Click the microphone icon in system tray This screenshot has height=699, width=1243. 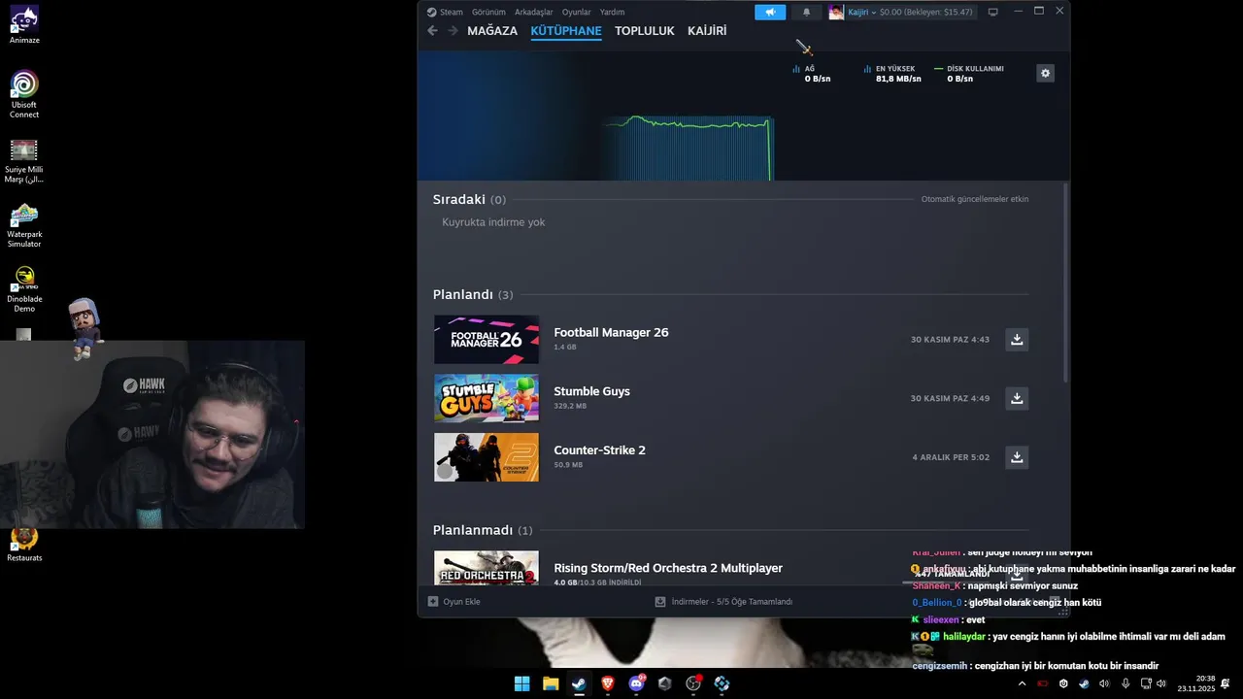[x=1125, y=683]
